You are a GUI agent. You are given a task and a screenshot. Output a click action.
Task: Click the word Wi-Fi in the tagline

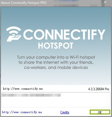(x=74, y=57)
